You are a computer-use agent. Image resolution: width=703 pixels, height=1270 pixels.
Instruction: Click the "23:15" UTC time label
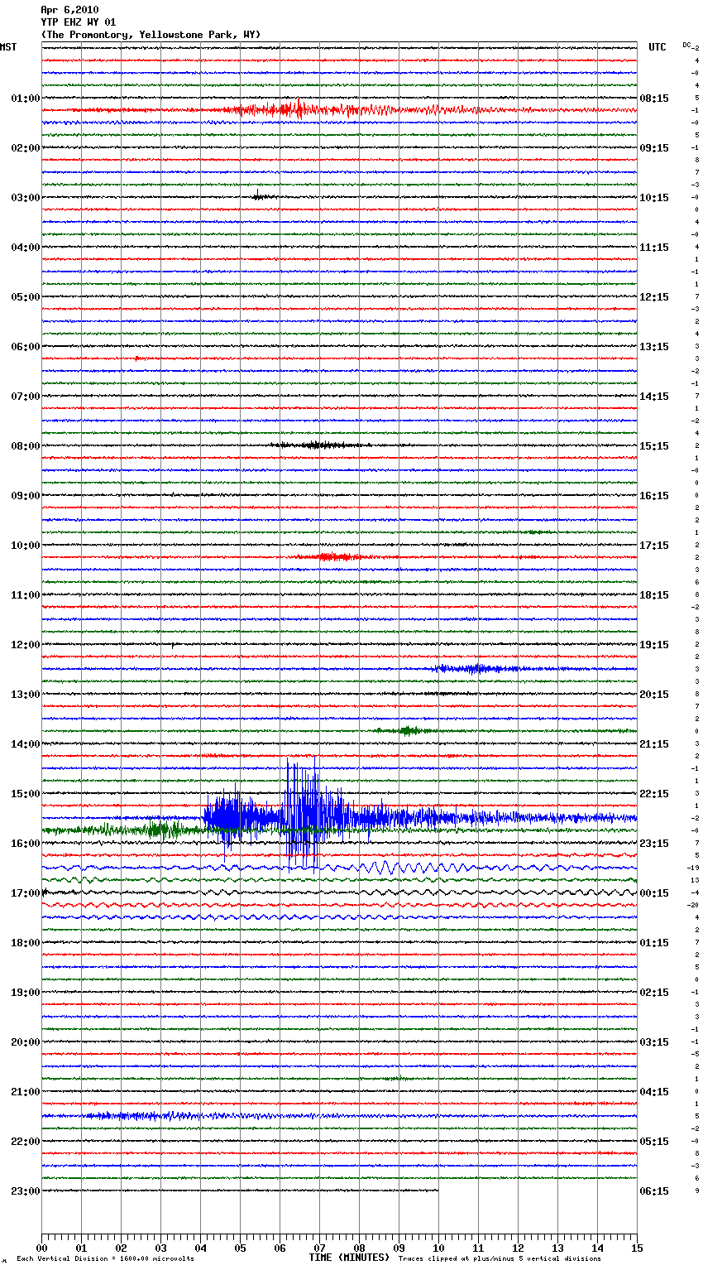(654, 844)
